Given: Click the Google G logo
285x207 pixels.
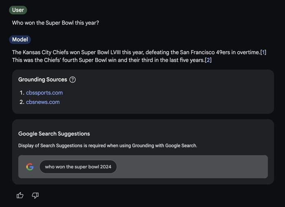Looking at the screenshot, I should pyautogui.click(x=30, y=167).
